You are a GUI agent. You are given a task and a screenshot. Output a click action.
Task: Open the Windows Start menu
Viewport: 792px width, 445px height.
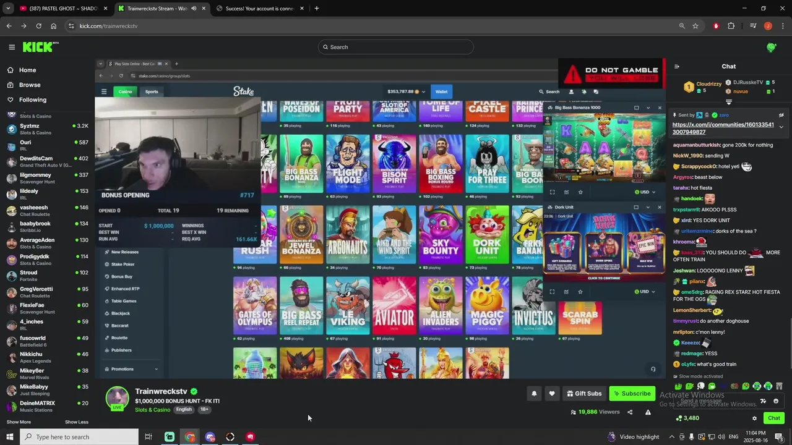[9, 437]
